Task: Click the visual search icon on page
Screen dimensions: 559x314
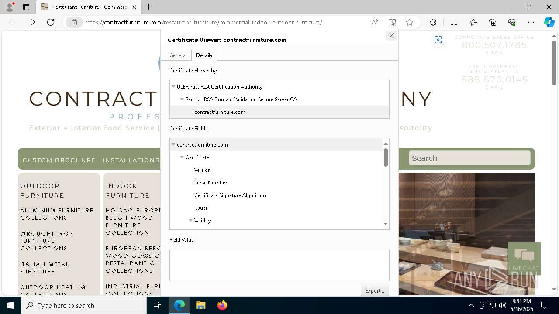Action: 438,40
